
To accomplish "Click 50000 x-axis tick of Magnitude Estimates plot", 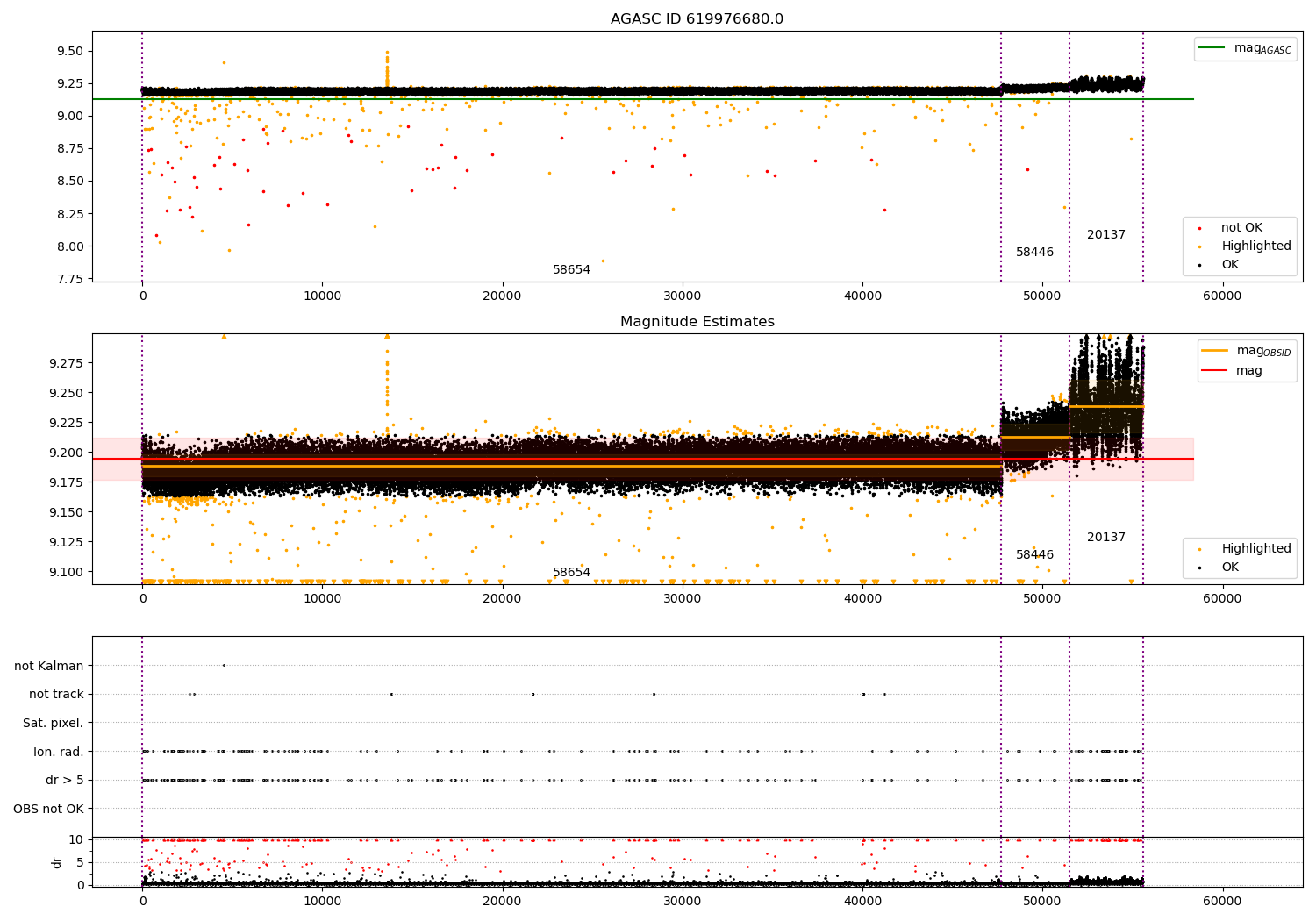I will (x=1042, y=599).
